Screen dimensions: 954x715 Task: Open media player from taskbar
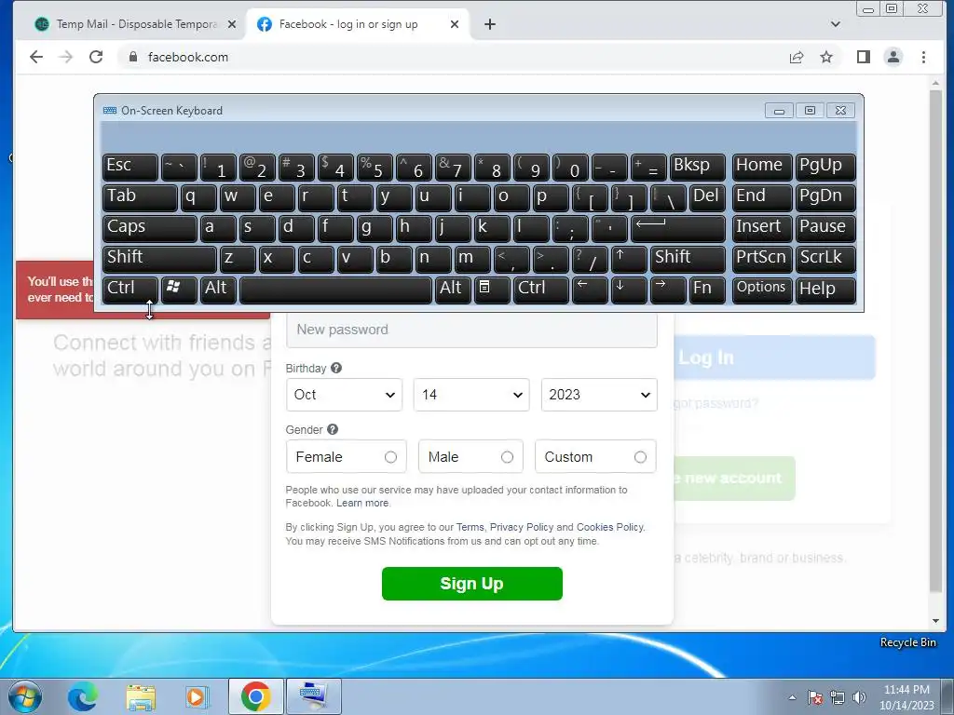(196, 696)
